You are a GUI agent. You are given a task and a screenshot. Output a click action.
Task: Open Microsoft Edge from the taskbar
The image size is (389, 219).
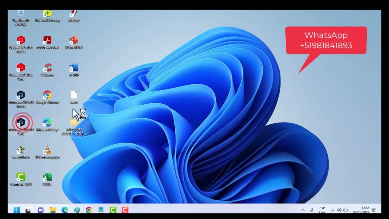point(65,210)
